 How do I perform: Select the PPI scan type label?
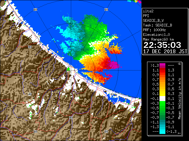coord(146,16)
